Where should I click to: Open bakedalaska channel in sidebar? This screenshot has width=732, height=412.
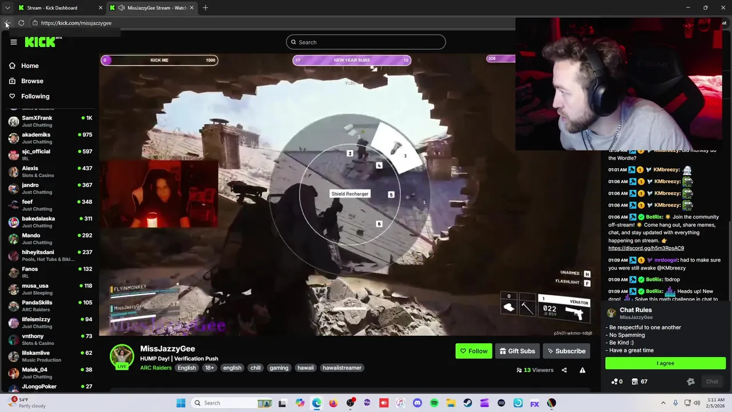coord(50,222)
